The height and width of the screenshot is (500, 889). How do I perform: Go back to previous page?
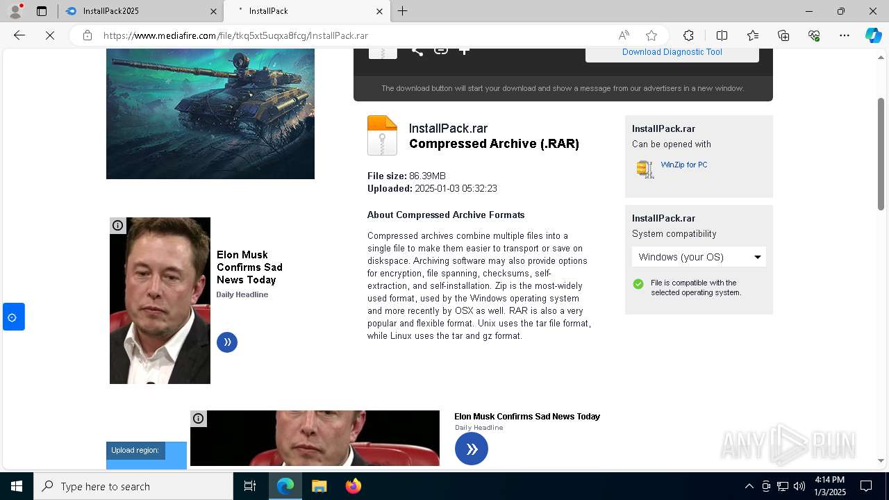tap(19, 35)
